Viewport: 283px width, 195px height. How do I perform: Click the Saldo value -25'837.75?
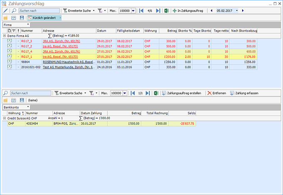(x=187, y=124)
